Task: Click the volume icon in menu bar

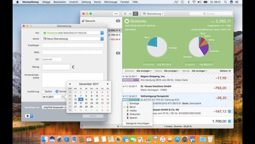Action: 199,2
